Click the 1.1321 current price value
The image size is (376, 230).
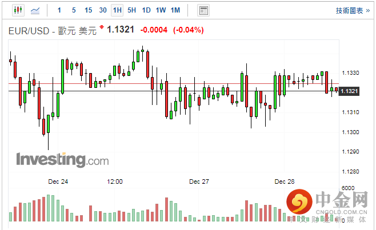tap(121, 30)
